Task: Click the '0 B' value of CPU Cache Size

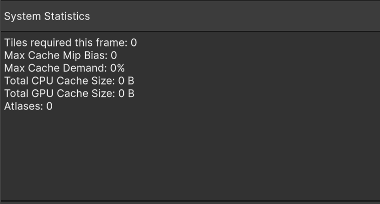Action: click(x=126, y=80)
